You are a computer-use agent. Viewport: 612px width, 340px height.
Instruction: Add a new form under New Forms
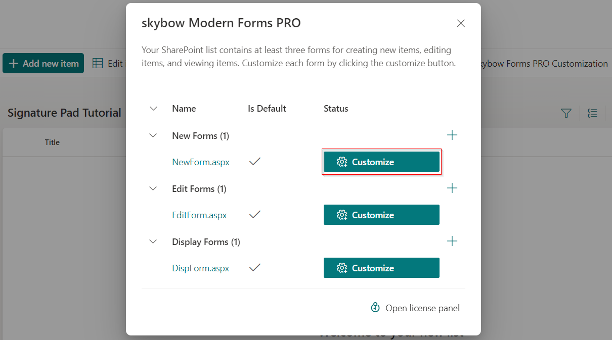point(452,135)
